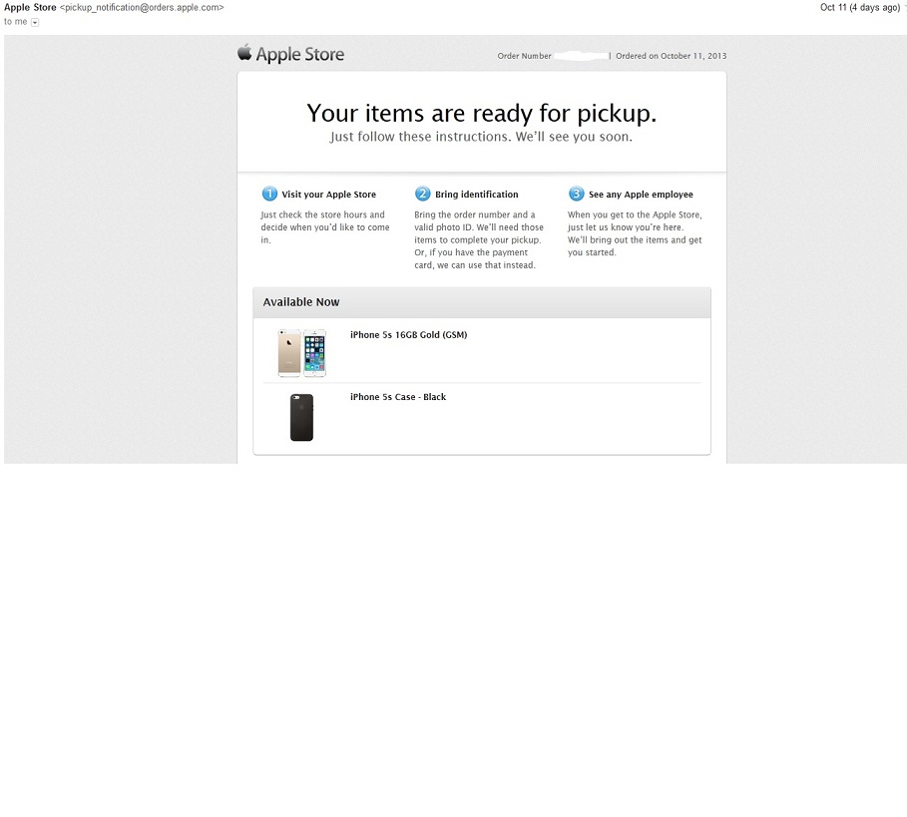This screenshot has height=817, width=907.
Task: Click the 'iPhone 5s 16GB Gold (GSM)' item name
Action: (408, 335)
